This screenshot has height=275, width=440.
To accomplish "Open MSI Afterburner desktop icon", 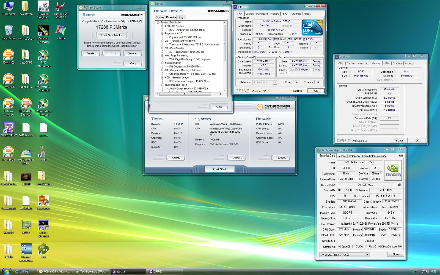I will 43,58.
